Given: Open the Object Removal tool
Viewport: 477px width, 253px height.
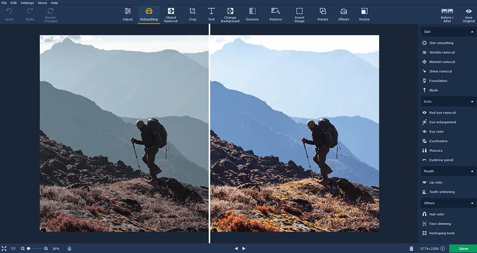Looking at the screenshot, I should (171, 14).
